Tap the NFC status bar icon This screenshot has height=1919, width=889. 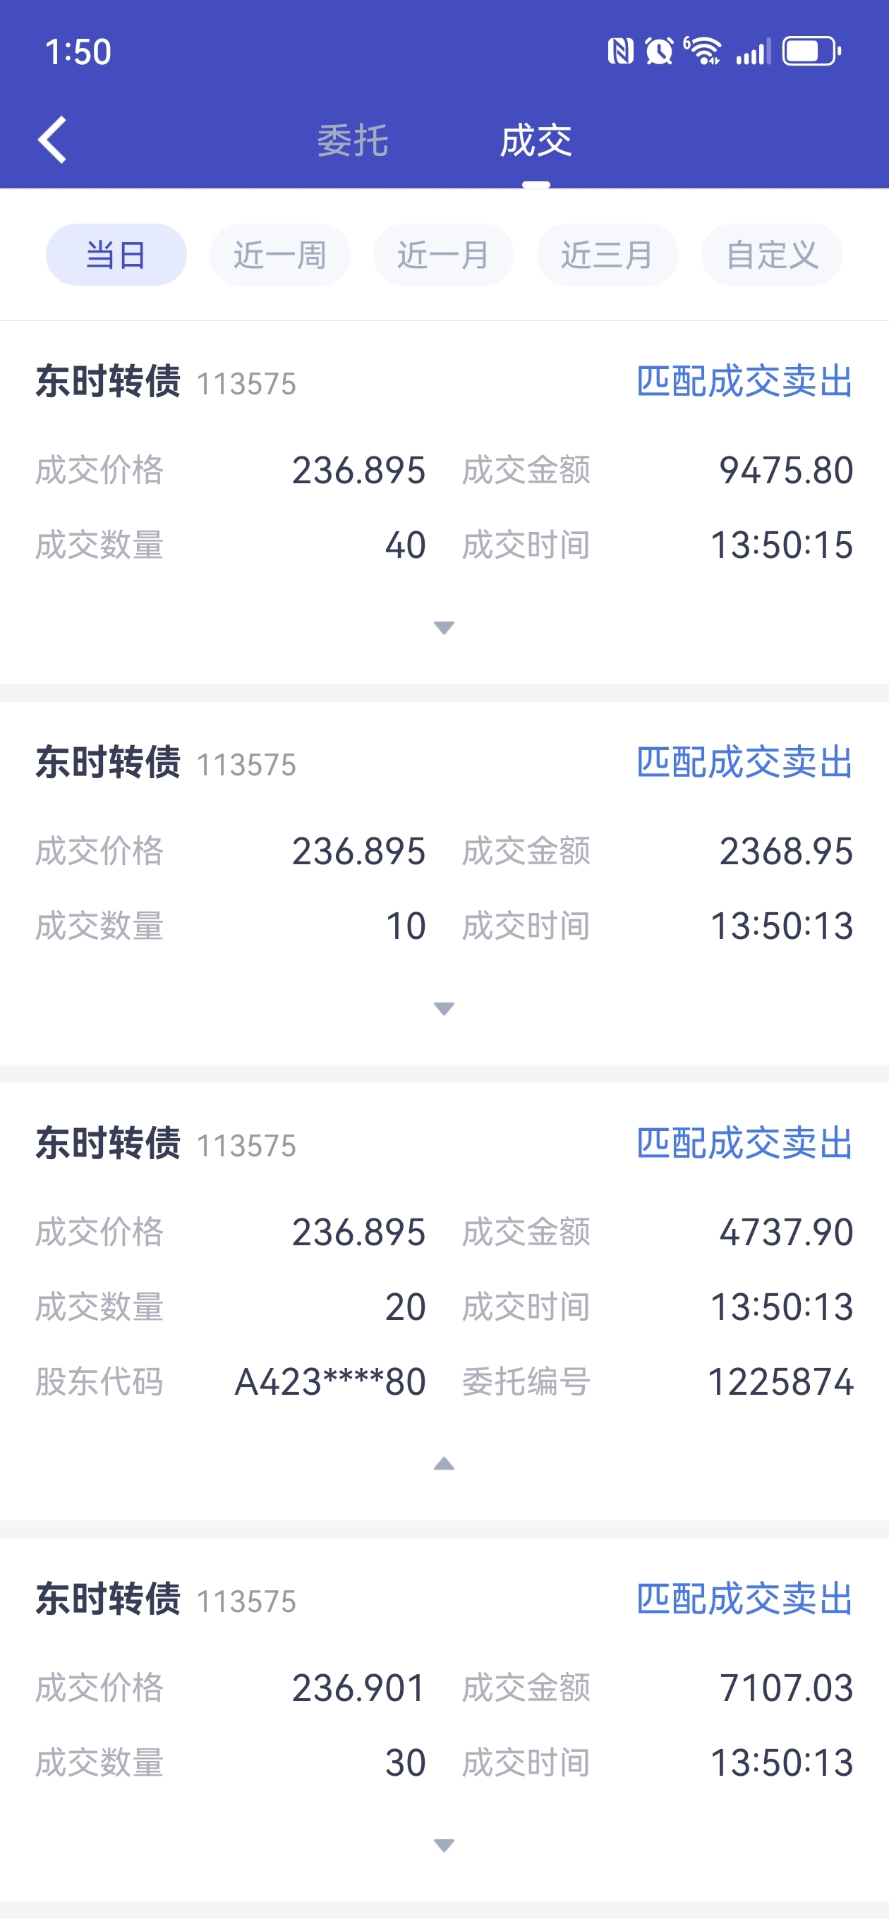click(x=620, y=52)
